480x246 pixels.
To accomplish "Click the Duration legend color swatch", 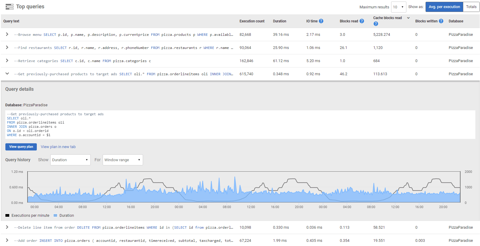I will pos(55,216).
